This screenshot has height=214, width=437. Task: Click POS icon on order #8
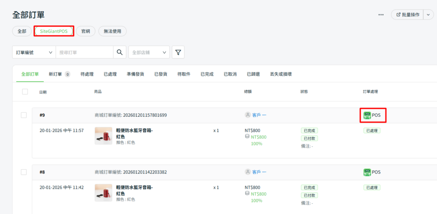point(367,172)
